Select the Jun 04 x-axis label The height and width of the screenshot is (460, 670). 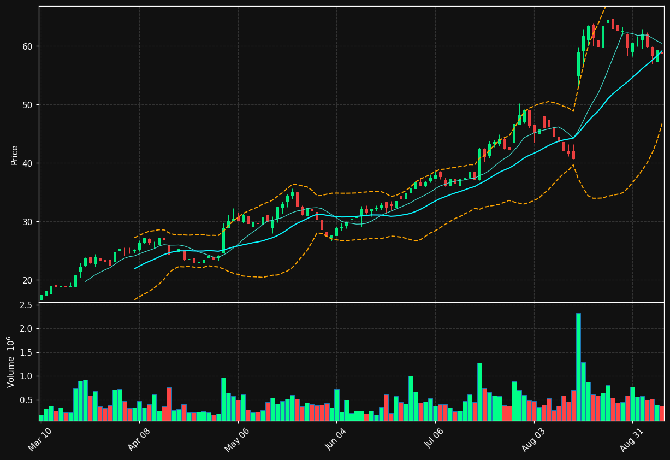(335, 439)
